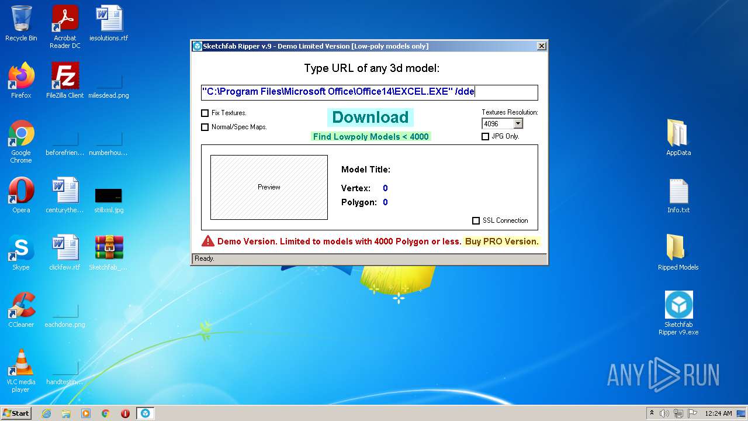Select handtestin file icon
The width and height of the screenshot is (748, 421).
click(x=65, y=371)
